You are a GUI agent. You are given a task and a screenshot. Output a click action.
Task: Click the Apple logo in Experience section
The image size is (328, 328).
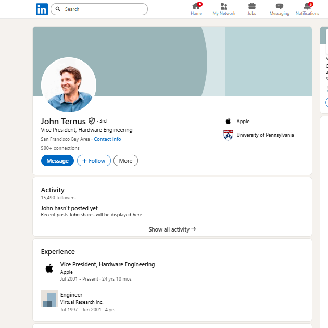tap(49, 269)
